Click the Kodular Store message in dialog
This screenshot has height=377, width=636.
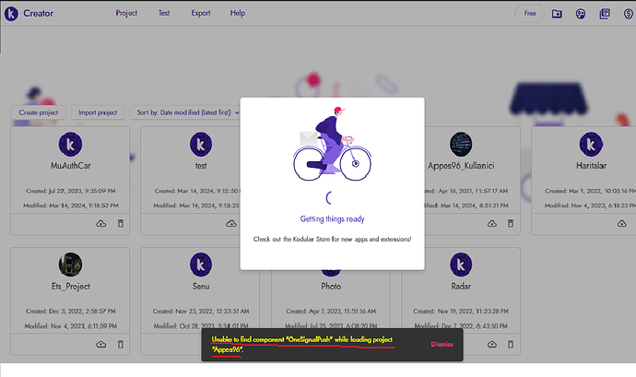click(x=332, y=240)
